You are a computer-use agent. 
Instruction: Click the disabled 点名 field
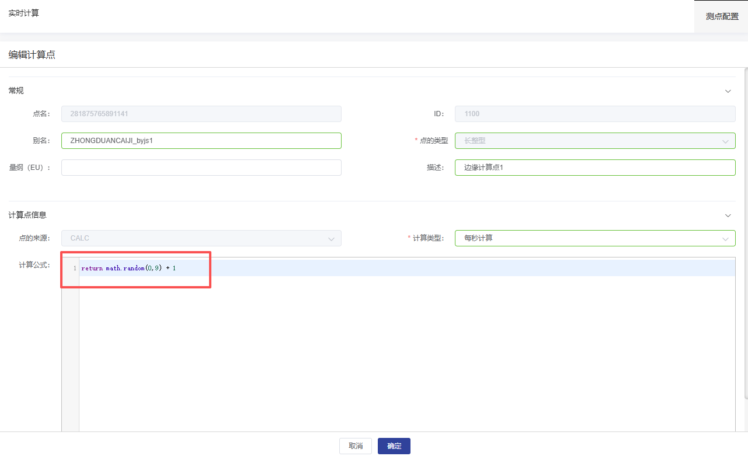[x=201, y=114]
